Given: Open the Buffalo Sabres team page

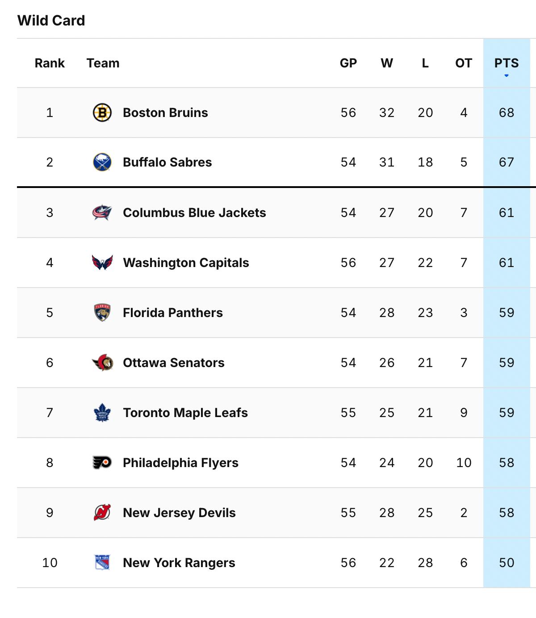Looking at the screenshot, I should [x=167, y=162].
